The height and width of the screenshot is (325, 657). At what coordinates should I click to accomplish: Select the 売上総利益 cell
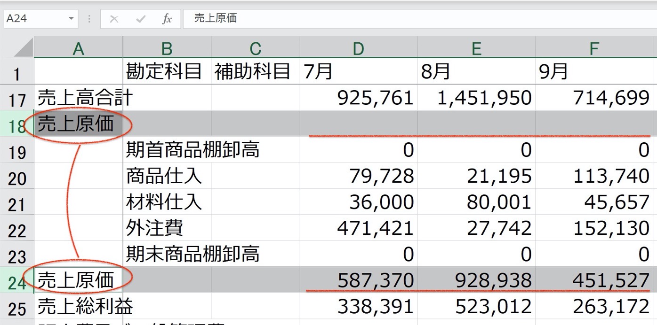click(x=79, y=306)
